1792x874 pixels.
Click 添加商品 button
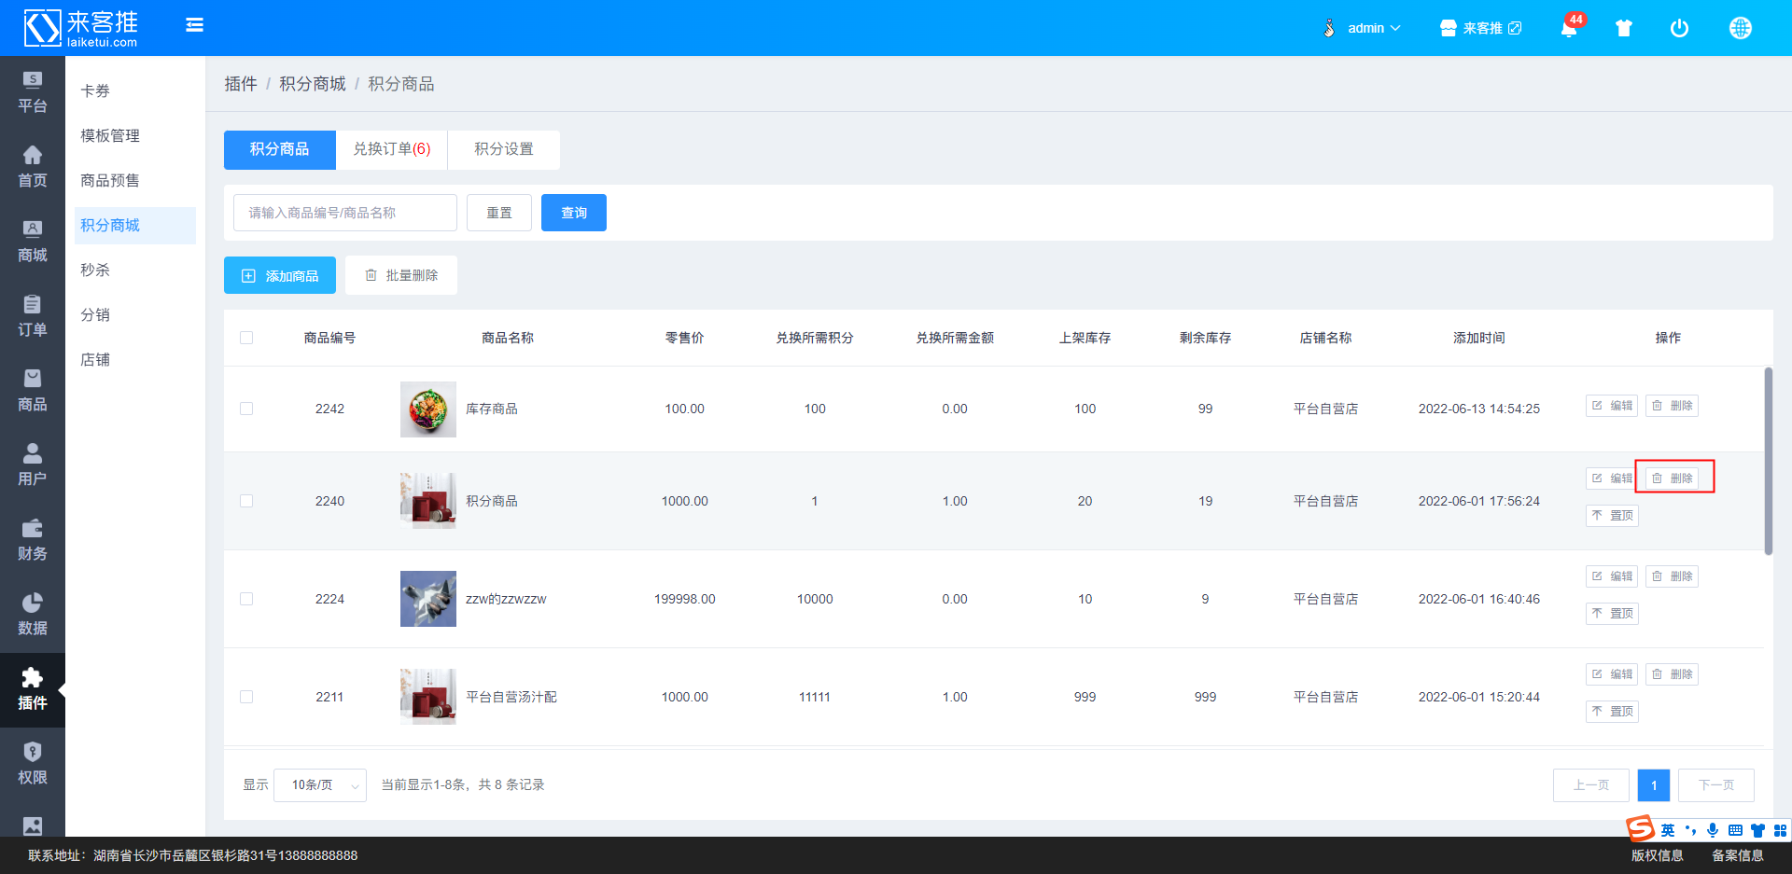(x=280, y=276)
